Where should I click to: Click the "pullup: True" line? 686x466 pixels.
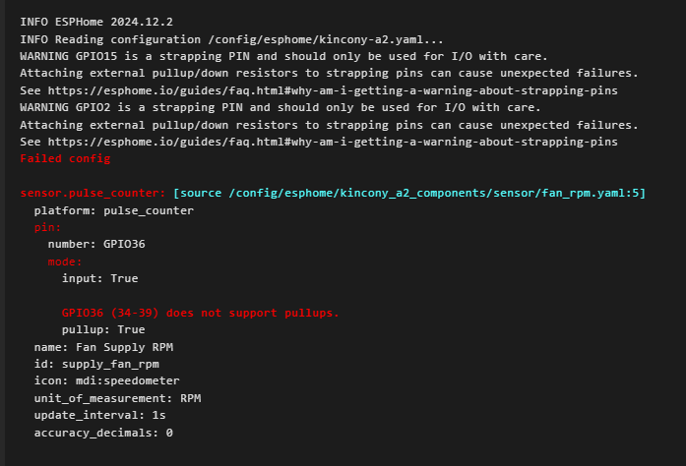coord(102,329)
